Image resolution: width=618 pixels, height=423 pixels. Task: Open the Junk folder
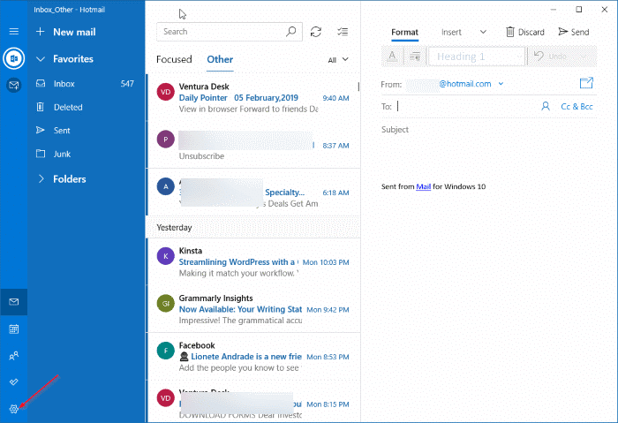[x=86, y=154]
